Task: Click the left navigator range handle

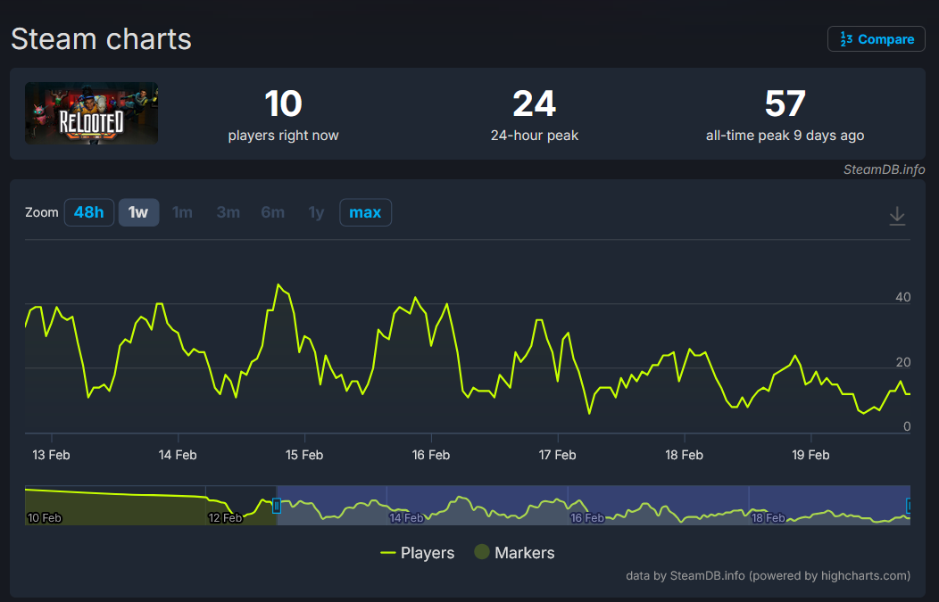Action: [x=277, y=506]
